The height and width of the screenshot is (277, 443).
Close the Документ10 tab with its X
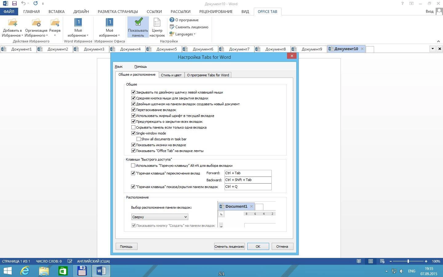coord(362,49)
